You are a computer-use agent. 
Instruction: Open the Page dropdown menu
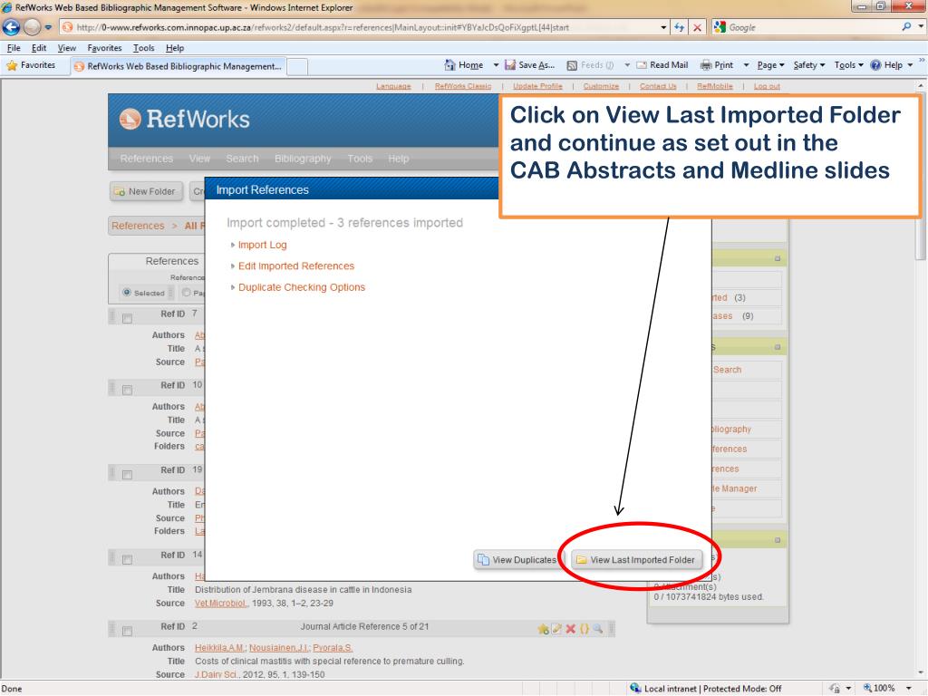[770, 65]
